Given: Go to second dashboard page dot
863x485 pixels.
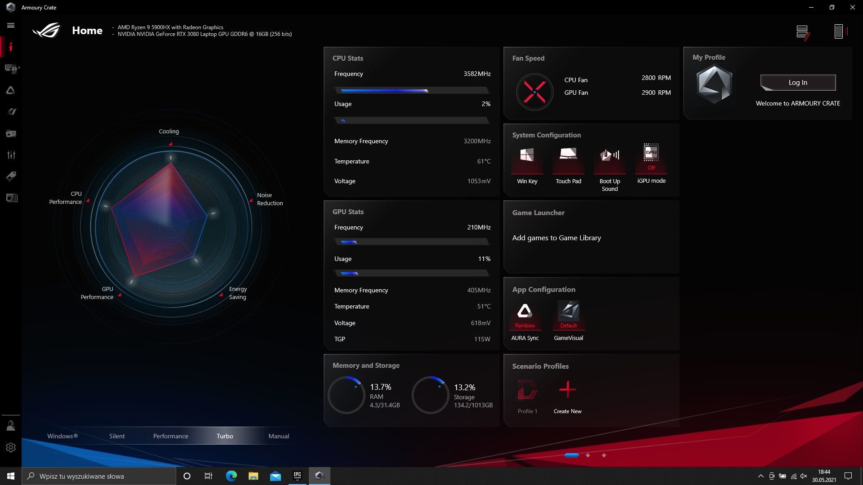Looking at the screenshot, I should point(588,455).
